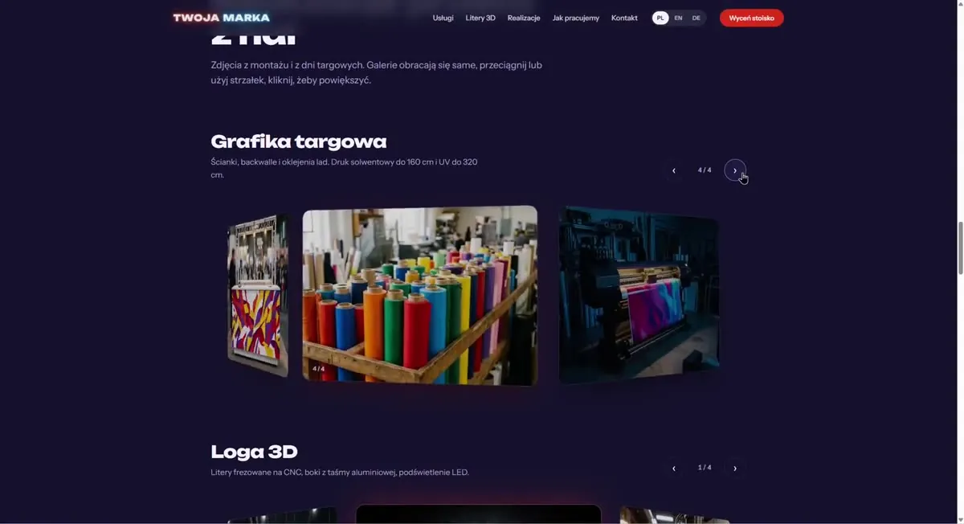Image resolution: width=964 pixels, height=524 pixels.
Task: Click the TWOJA MARKA logo
Action: (222, 18)
